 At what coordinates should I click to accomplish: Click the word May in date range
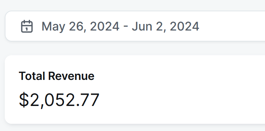53,27
